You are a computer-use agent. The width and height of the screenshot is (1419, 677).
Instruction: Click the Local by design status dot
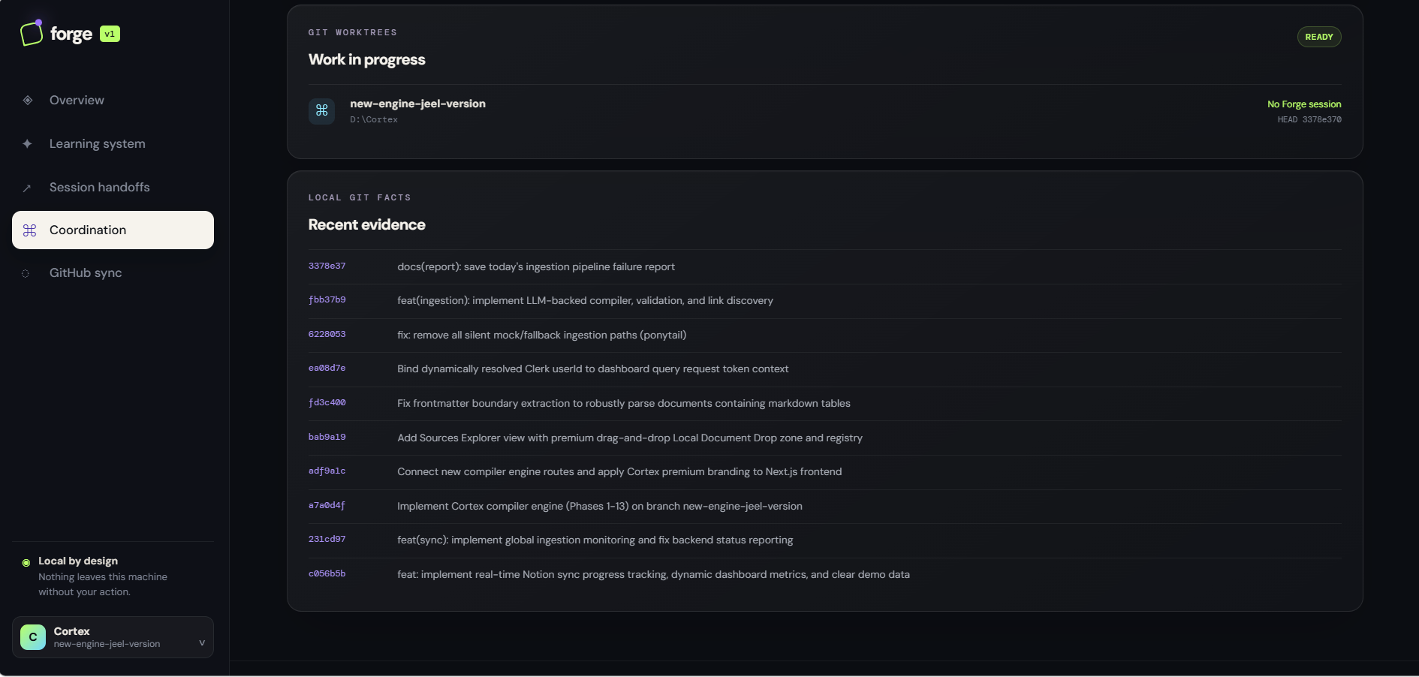[x=26, y=562]
